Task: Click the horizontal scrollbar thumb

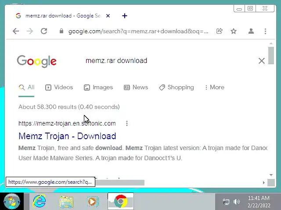Action: tap(120, 182)
